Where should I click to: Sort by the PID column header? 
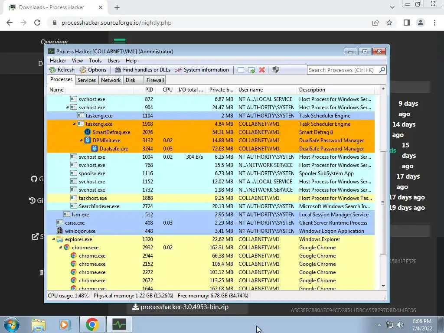[145, 90]
